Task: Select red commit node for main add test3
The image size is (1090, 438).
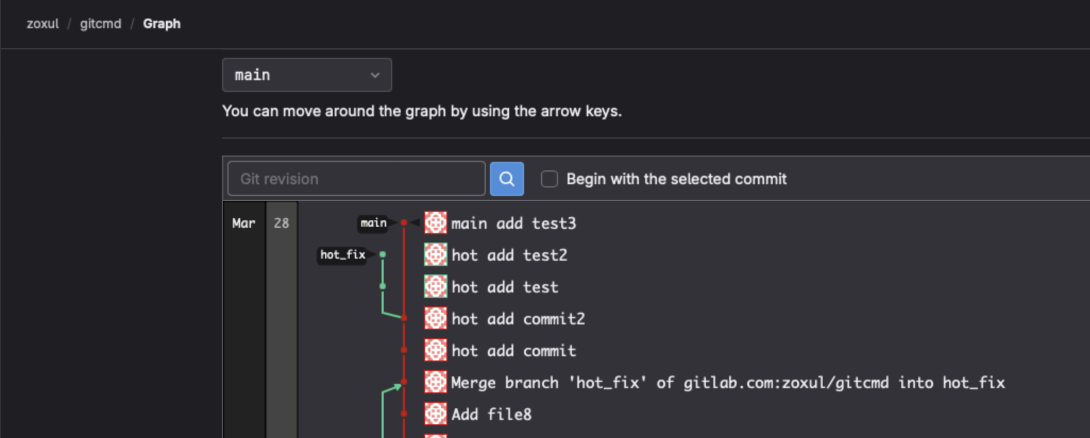Action: coord(404,223)
